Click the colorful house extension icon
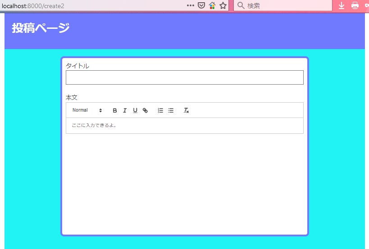Viewport: 369px width, 249px height. [212, 5]
